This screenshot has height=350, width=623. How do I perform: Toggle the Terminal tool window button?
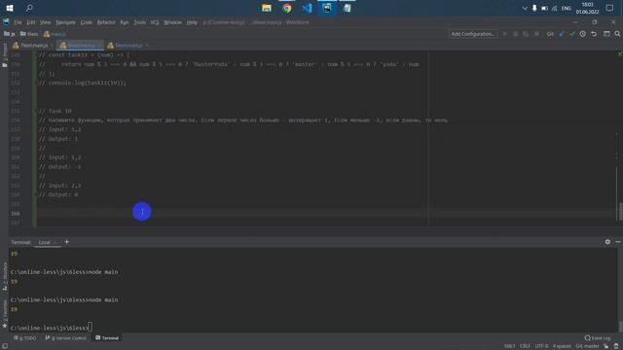point(107,338)
